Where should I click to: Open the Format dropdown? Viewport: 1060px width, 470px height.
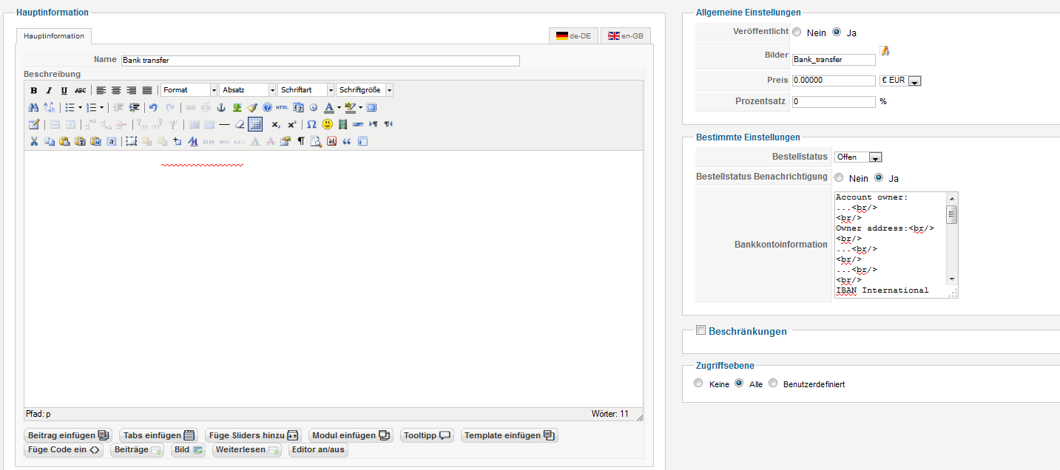189,90
